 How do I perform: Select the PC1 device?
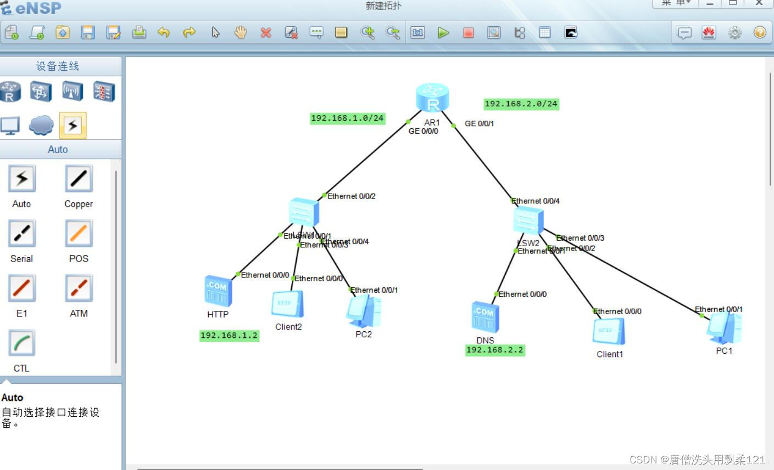[x=724, y=327]
